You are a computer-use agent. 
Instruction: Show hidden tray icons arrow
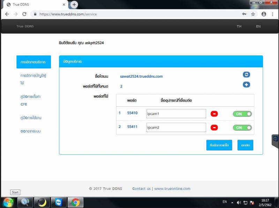point(232,202)
